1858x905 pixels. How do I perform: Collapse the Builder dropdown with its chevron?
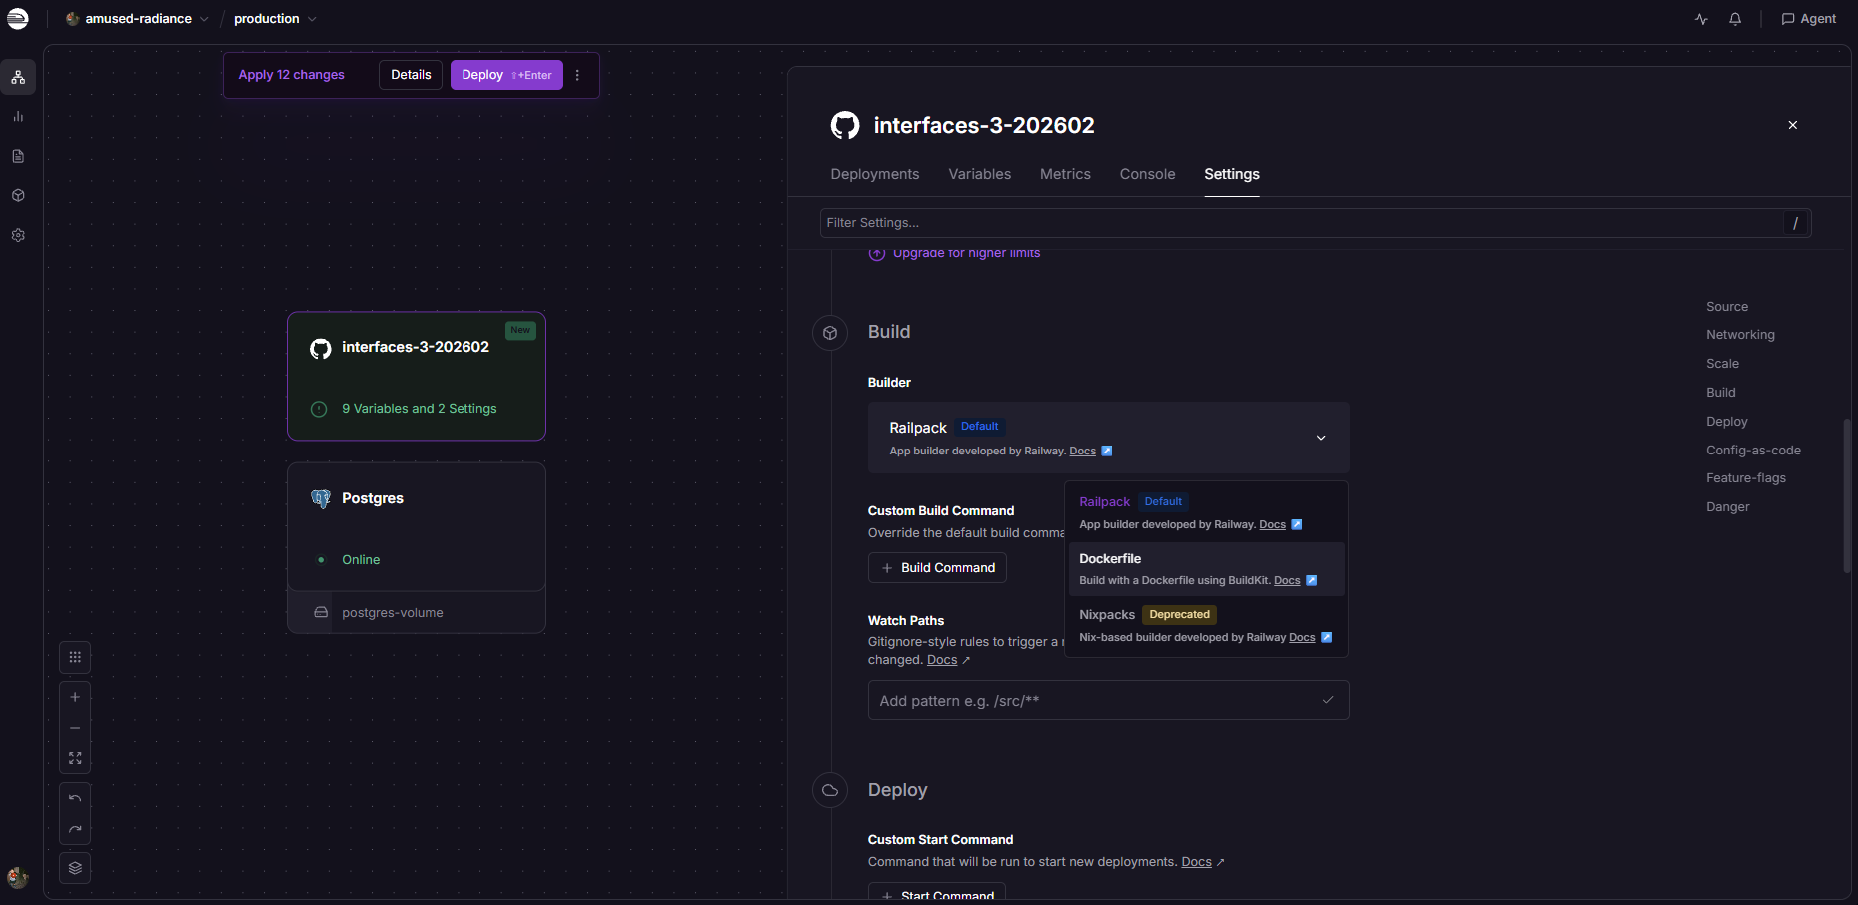tap(1321, 438)
